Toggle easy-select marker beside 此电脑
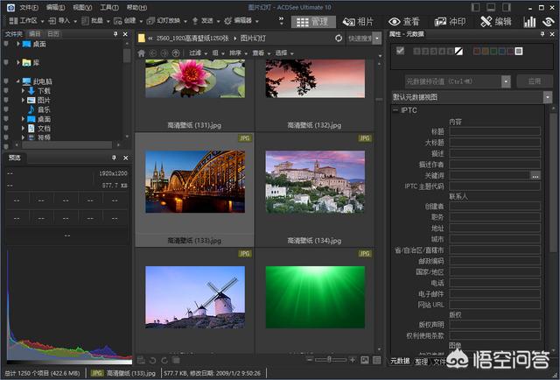Viewport: 560px width, 380px height. [6, 81]
